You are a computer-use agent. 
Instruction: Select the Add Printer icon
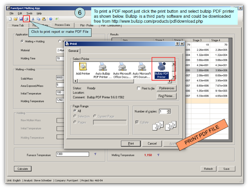click(x=83, y=69)
